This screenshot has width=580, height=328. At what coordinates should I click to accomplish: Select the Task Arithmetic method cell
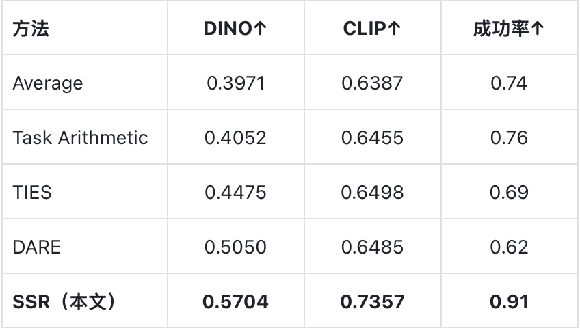click(x=80, y=138)
